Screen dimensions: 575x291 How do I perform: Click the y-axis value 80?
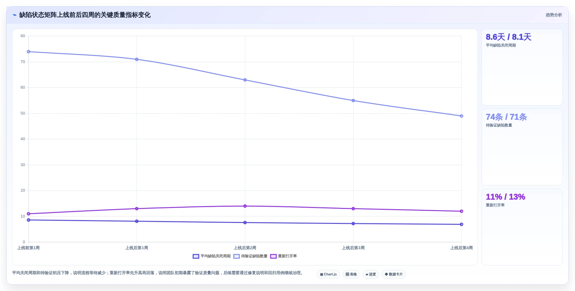pyautogui.click(x=23, y=36)
